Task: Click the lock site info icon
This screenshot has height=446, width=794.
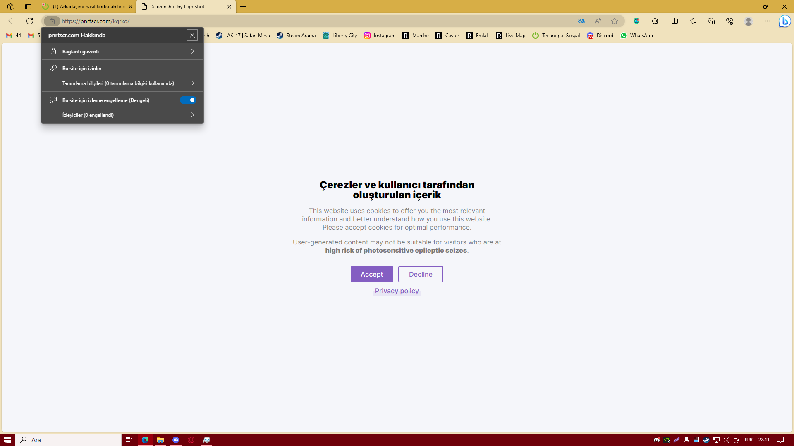Action: tap(52, 21)
